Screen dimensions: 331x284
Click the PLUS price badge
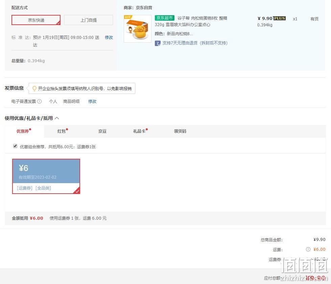click(279, 18)
